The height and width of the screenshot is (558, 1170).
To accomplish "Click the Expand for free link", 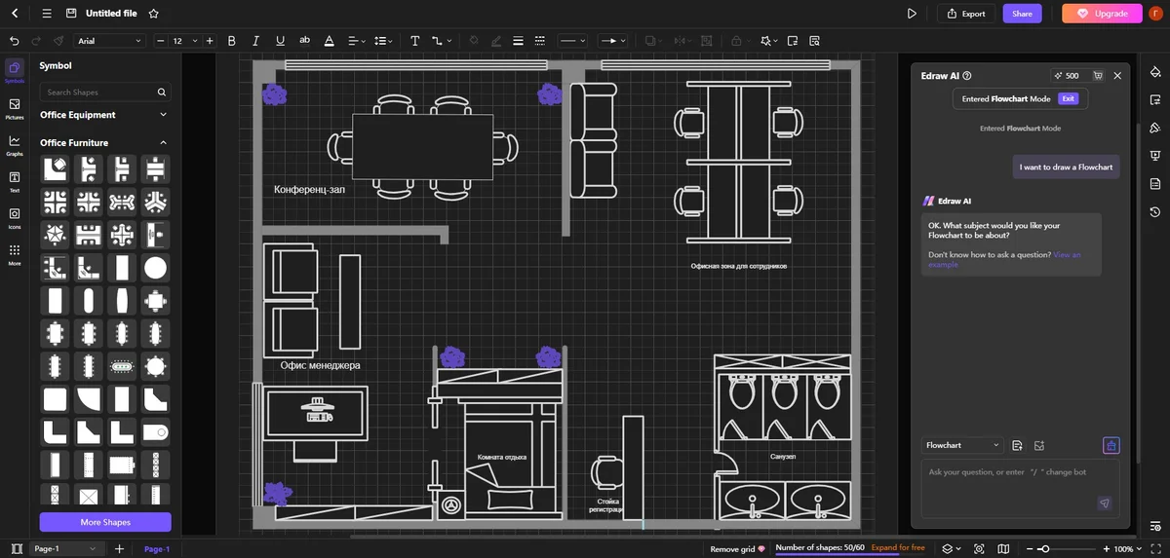I will [898, 548].
